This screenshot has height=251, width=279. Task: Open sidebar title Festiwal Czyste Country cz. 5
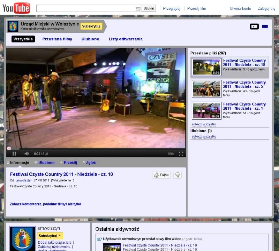coord(244,84)
